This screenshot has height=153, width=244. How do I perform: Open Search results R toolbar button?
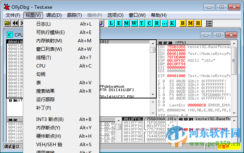(x=157, y=23)
